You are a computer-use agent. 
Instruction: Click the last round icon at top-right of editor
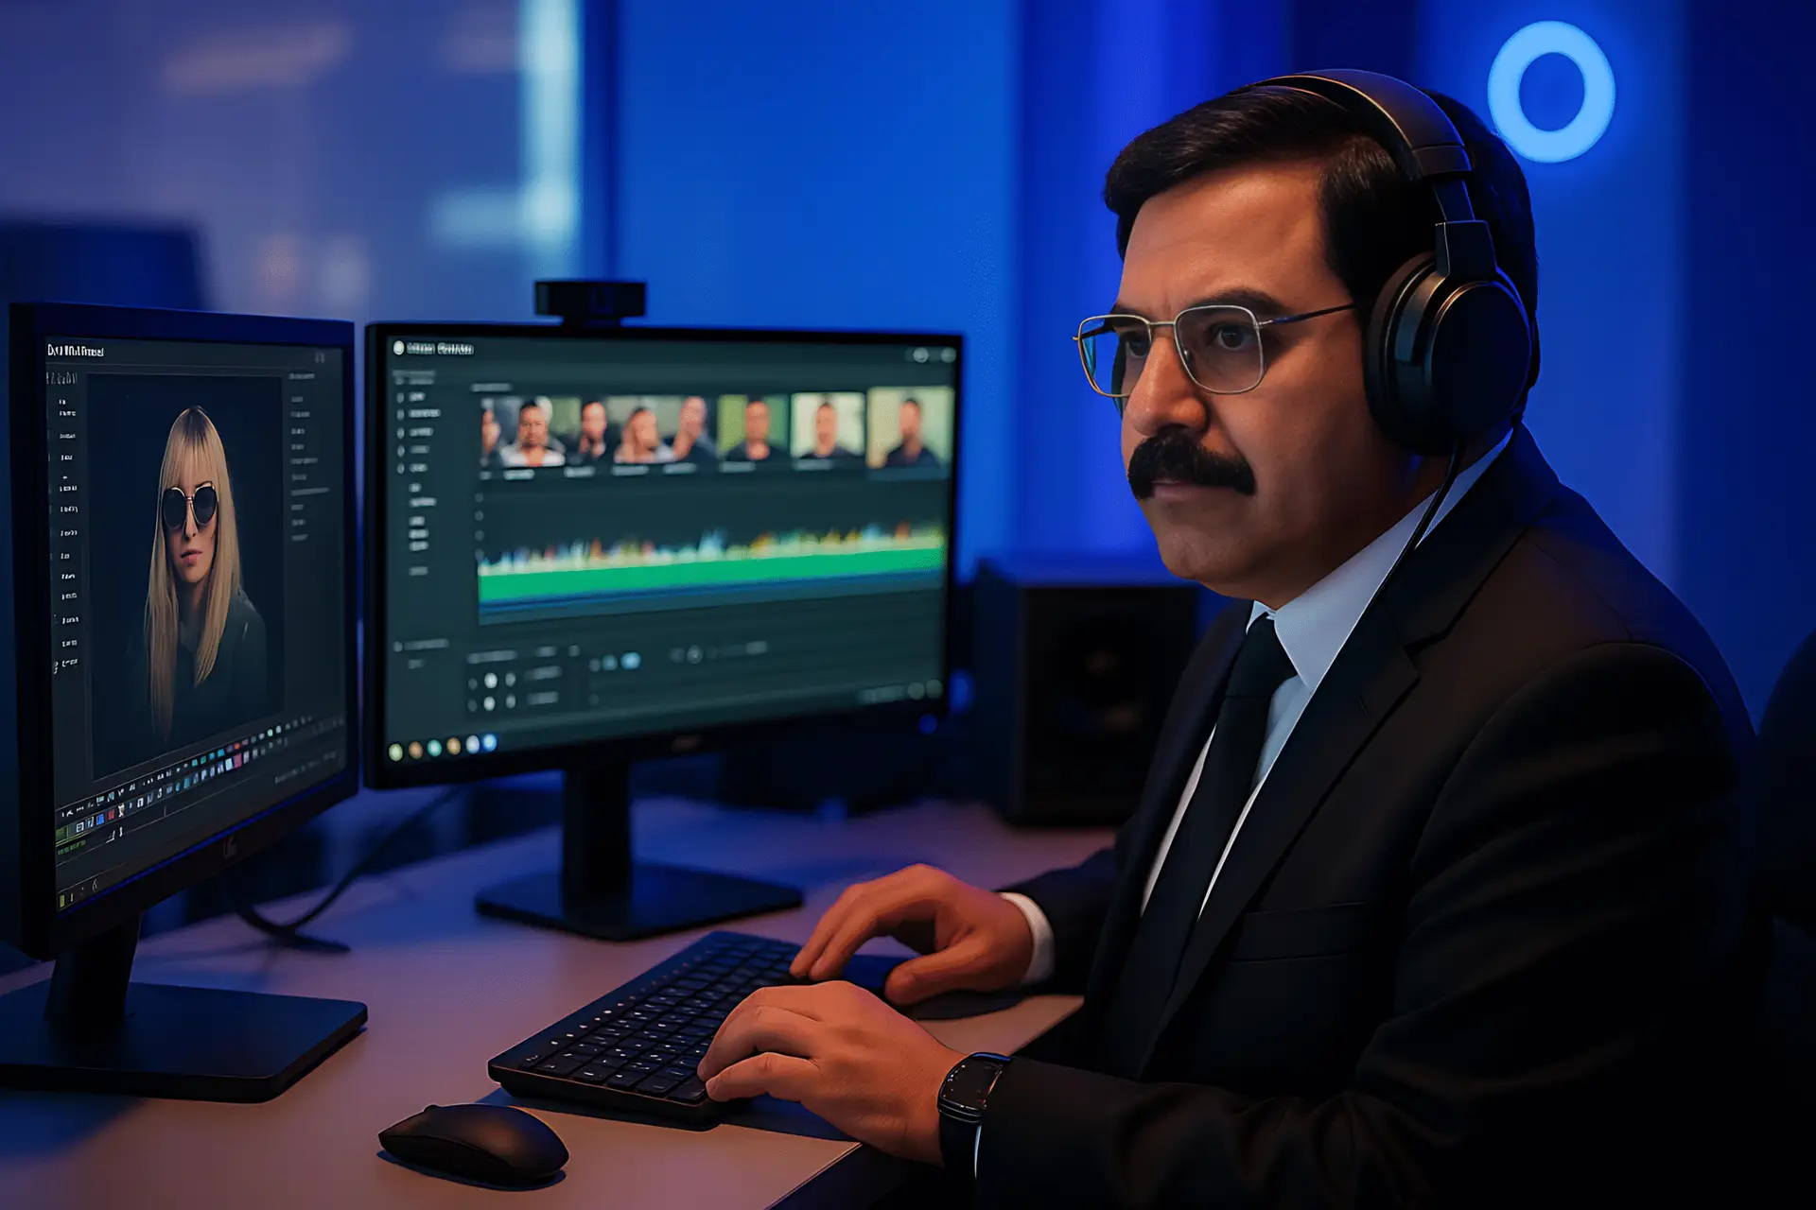coord(948,355)
